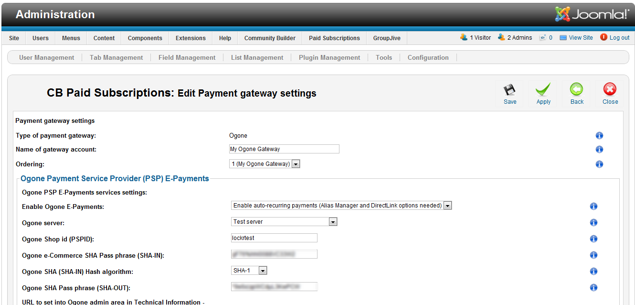Show info for Name of gateway account
Viewport: 635px width, 305px height.
click(x=599, y=150)
